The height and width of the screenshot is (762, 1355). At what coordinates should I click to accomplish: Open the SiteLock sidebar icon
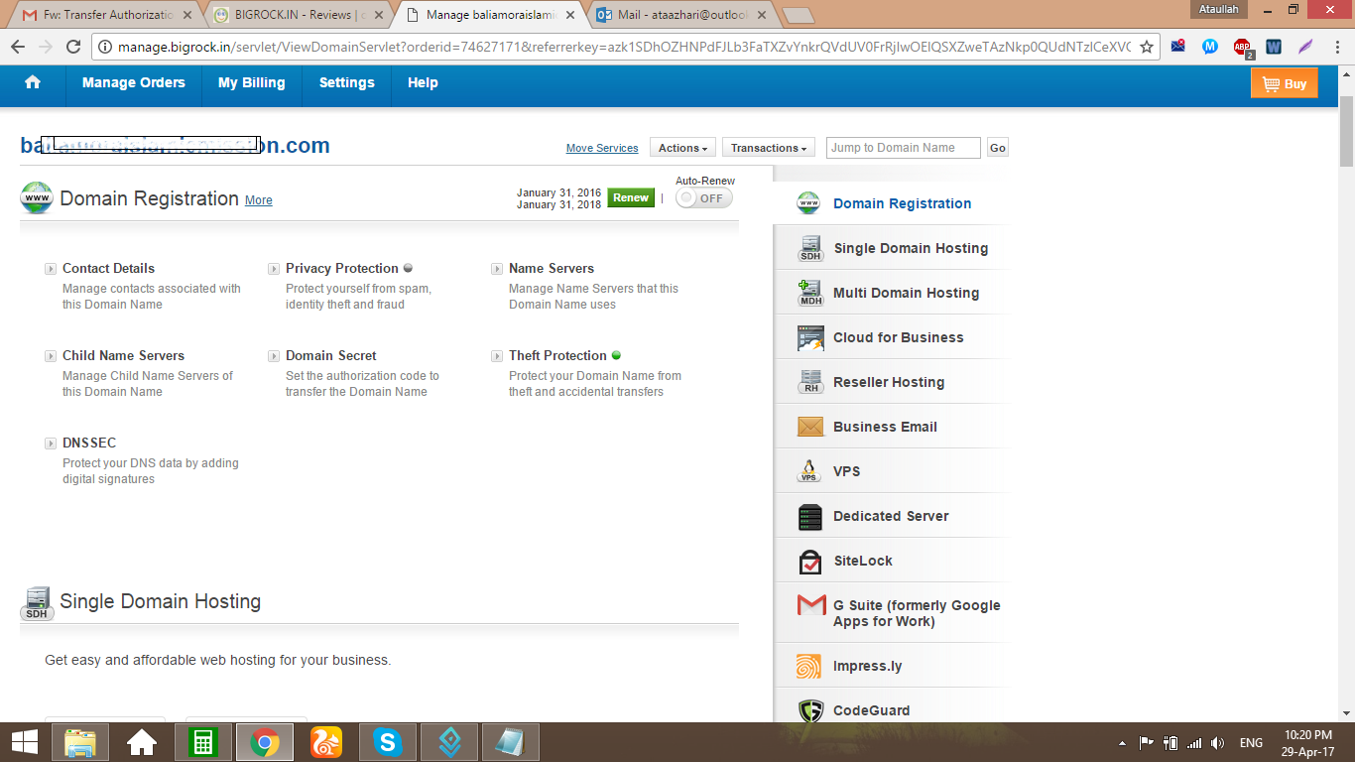810,562
